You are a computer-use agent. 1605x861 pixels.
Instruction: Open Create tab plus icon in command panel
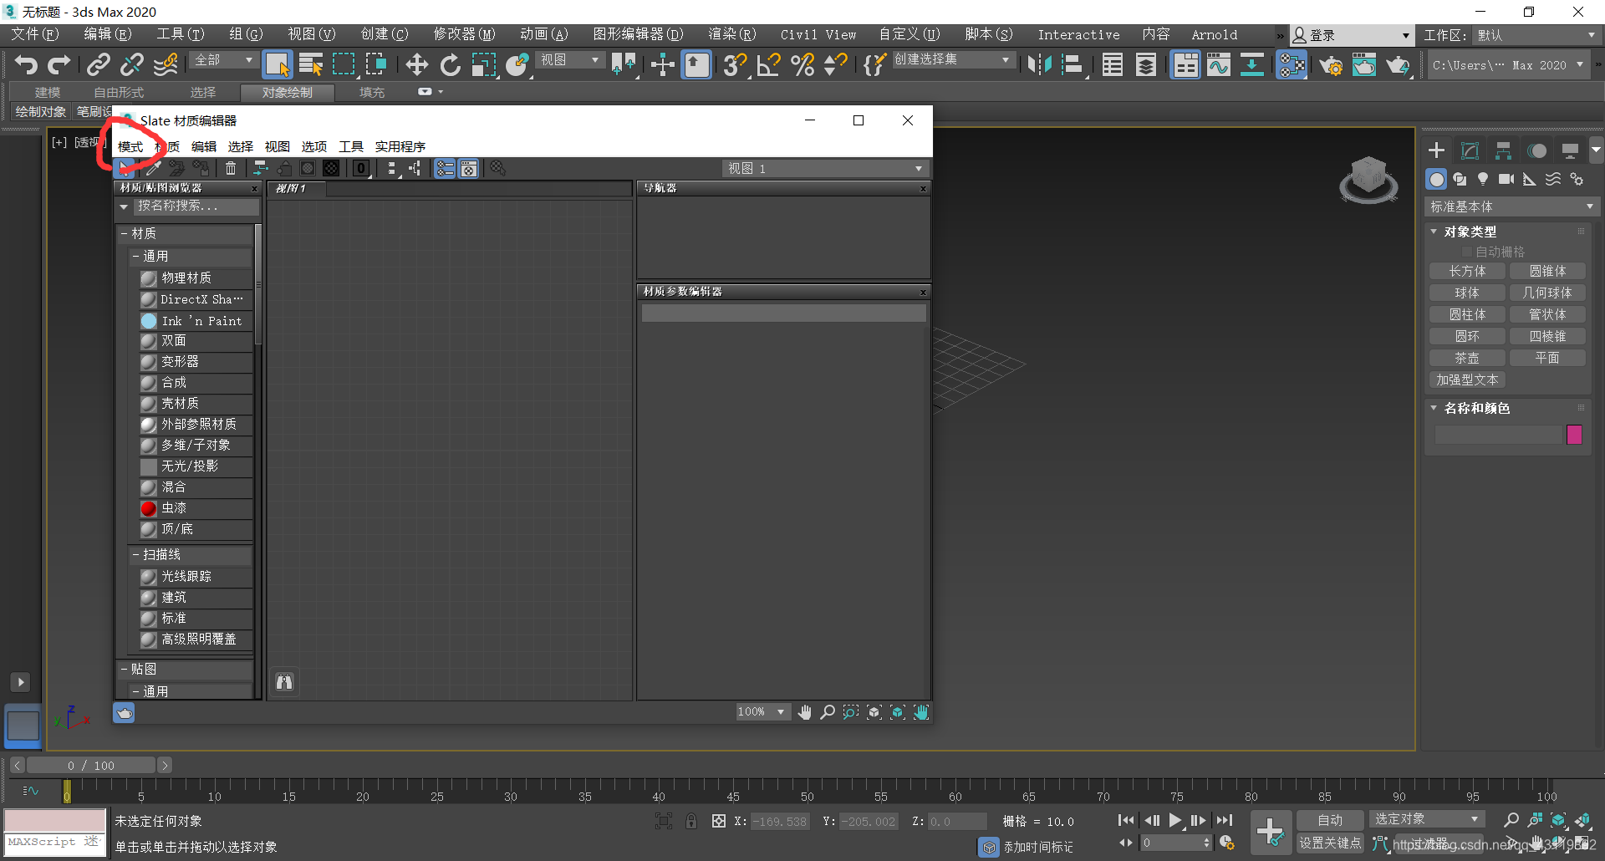1436,150
